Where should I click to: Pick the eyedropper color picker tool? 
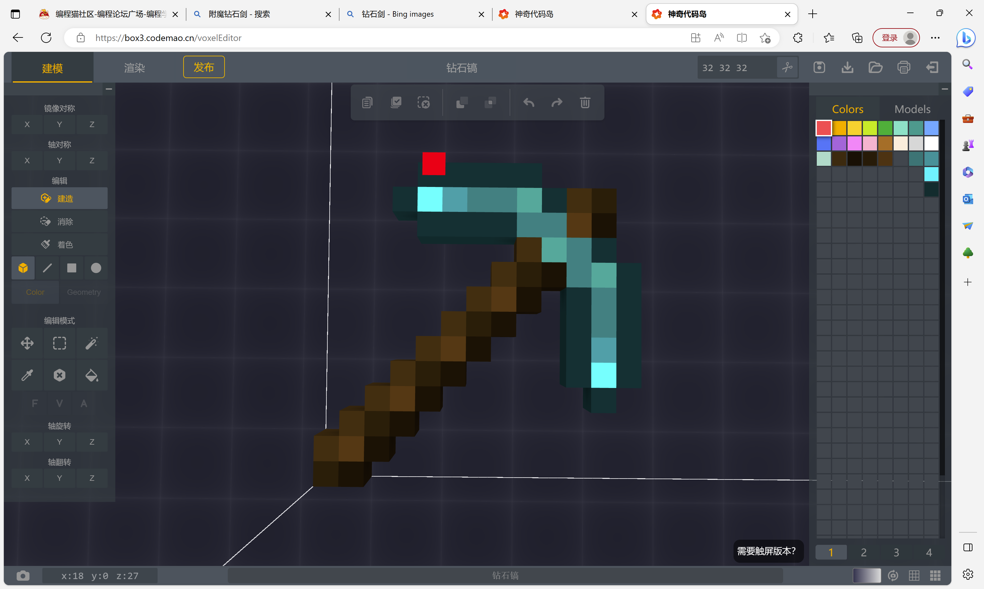[27, 375]
